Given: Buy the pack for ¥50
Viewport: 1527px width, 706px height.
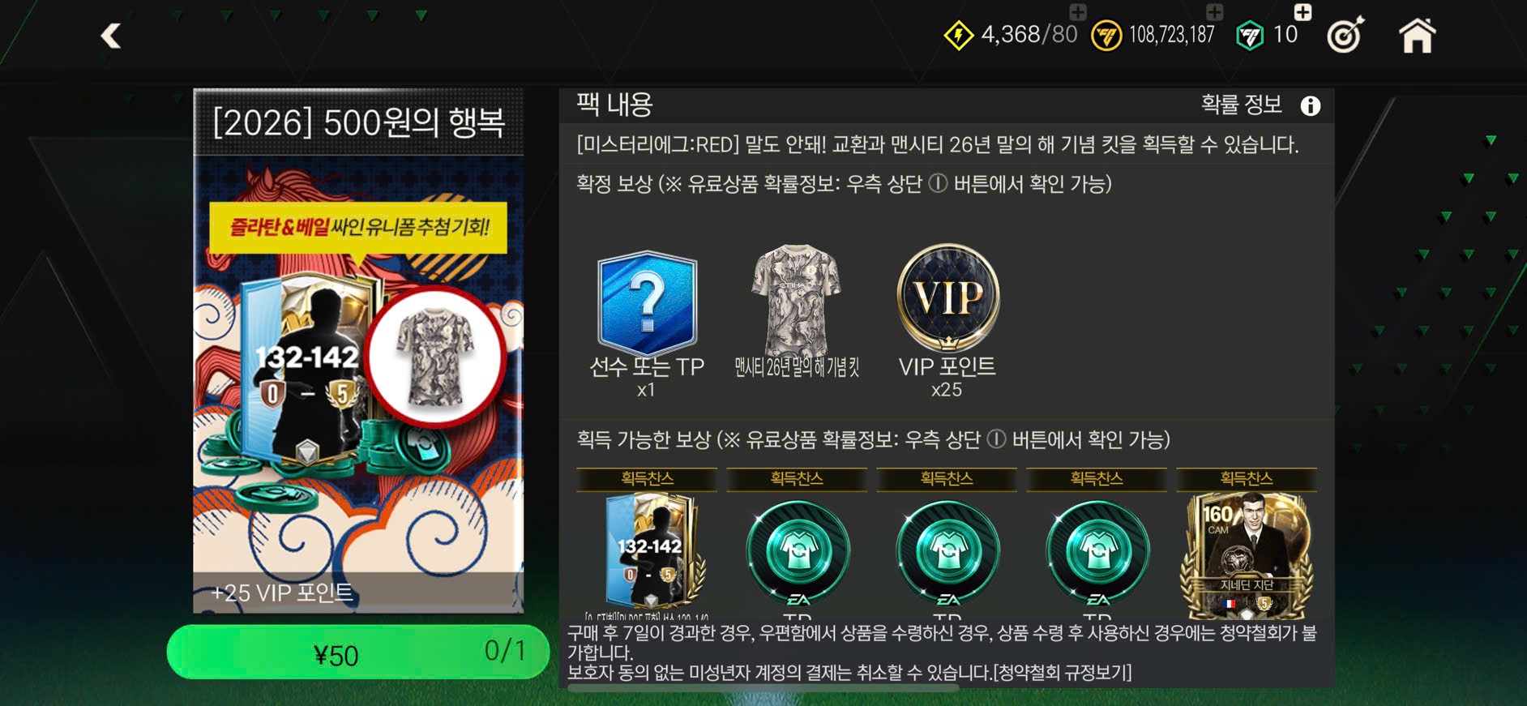Looking at the screenshot, I should (x=358, y=653).
